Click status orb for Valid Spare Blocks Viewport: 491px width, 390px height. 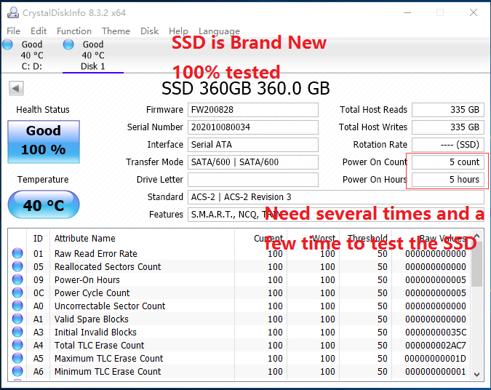[x=17, y=319]
